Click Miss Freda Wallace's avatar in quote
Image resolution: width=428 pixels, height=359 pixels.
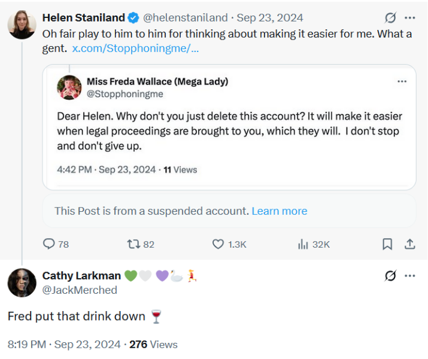coord(69,87)
